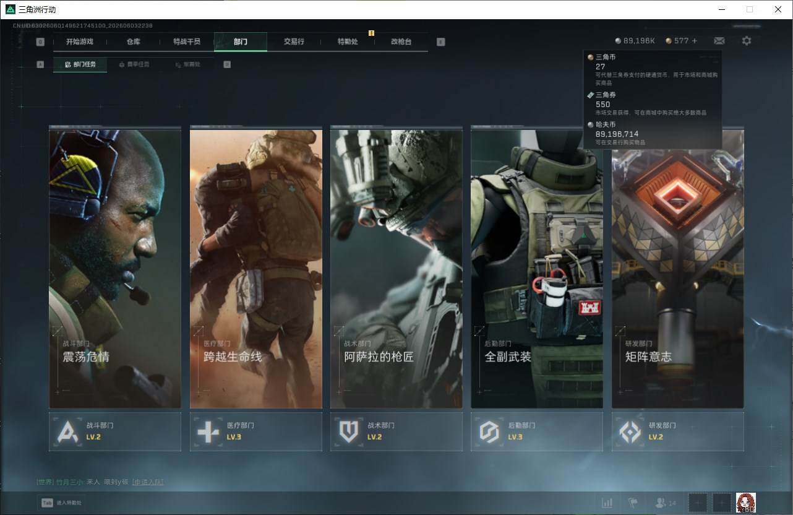Viewport: 793px width, 515px height.
Task: Go to the 交易行 tab
Action: coord(294,41)
